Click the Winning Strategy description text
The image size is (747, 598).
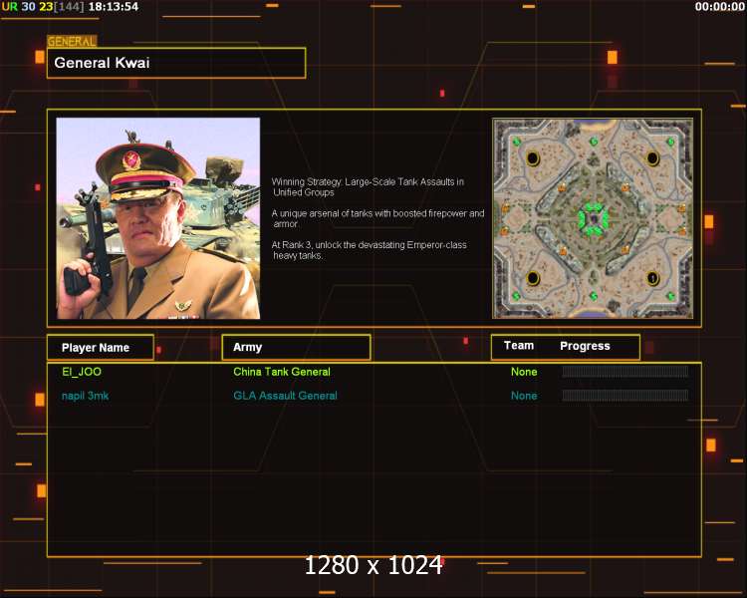point(368,187)
